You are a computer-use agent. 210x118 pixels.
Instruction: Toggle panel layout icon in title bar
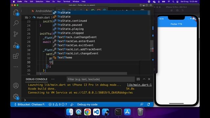click(x=144, y=5)
